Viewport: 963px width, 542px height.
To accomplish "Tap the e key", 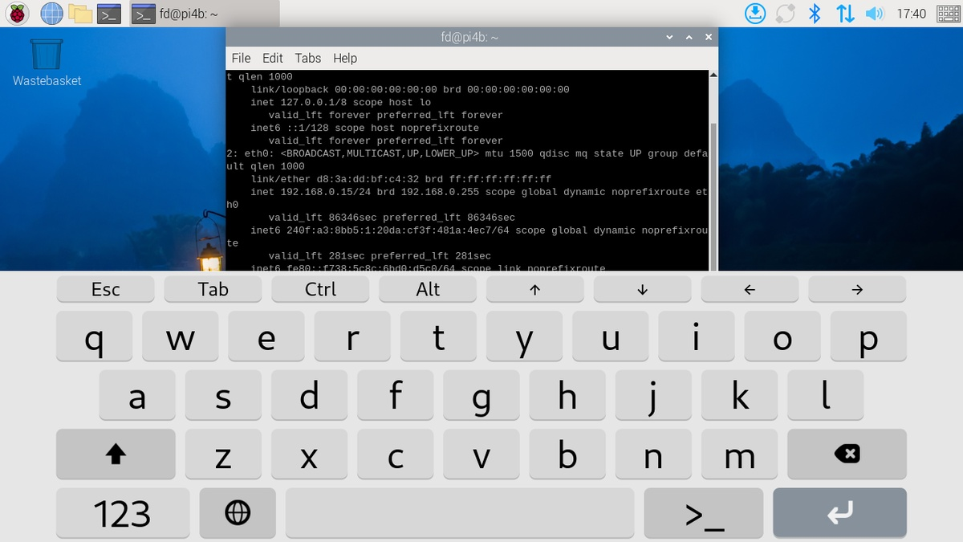I will pyautogui.click(x=266, y=336).
